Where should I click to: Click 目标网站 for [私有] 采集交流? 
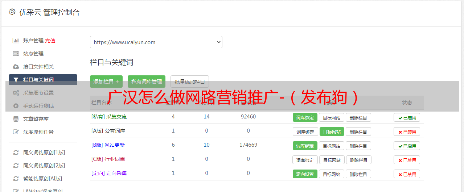coord(332,117)
